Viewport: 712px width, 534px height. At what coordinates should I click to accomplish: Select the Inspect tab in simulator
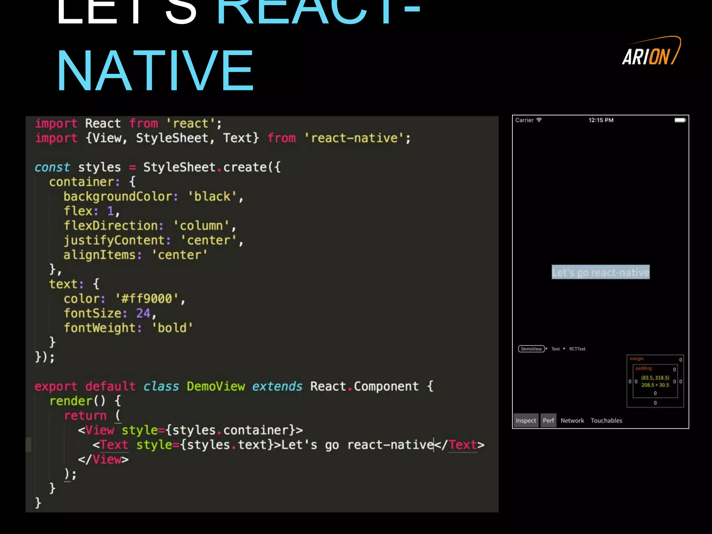[526, 420]
